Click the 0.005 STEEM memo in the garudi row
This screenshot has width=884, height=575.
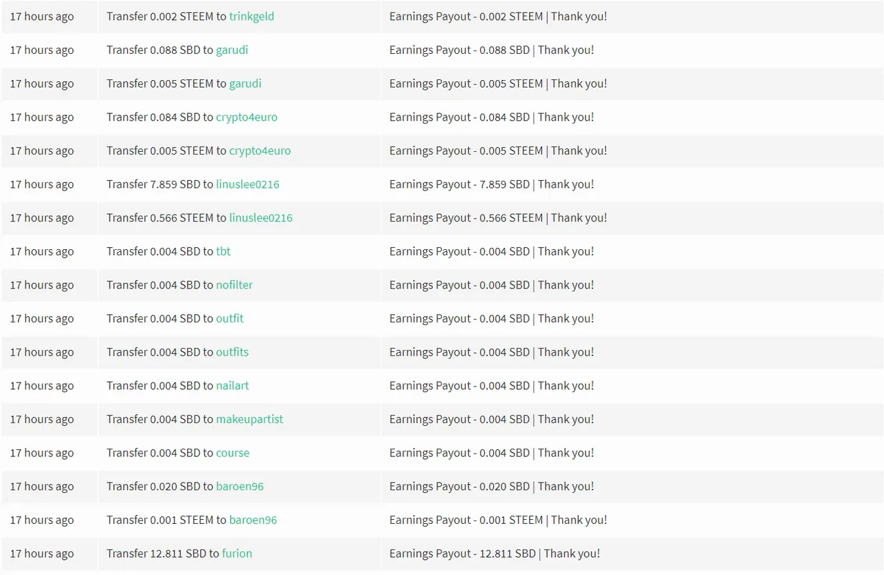tap(498, 84)
